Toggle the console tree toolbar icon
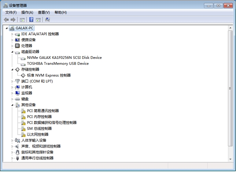The width and height of the screenshot is (236, 172). click(22, 20)
